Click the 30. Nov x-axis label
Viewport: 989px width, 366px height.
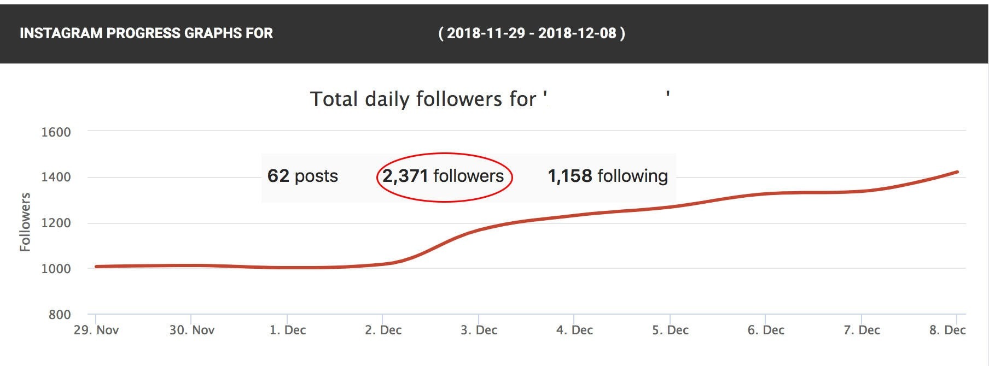click(192, 330)
